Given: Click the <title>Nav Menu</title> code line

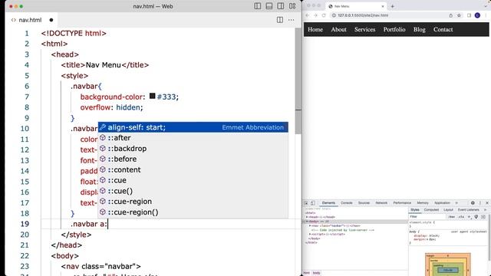Looking at the screenshot, I should 105,65.
